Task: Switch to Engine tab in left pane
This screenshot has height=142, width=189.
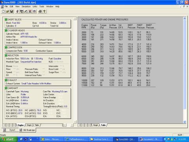Action: click(20, 125)
